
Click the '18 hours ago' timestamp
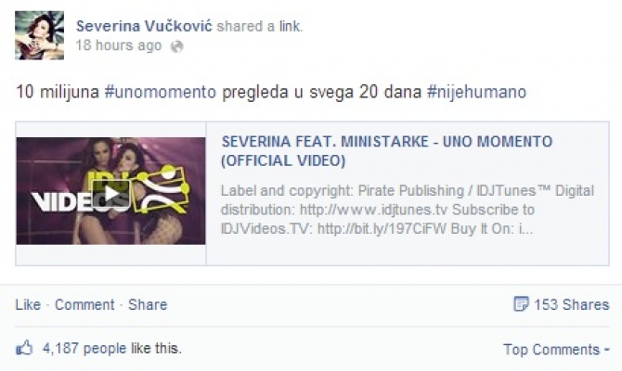click(119, 45)
